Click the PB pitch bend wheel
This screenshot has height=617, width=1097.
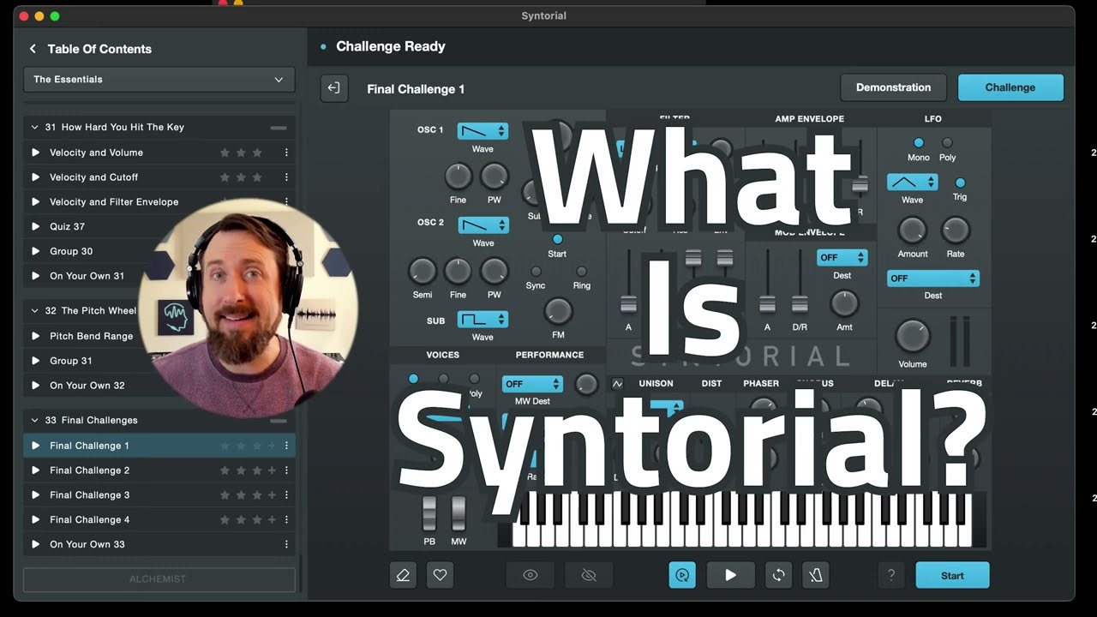429,512
